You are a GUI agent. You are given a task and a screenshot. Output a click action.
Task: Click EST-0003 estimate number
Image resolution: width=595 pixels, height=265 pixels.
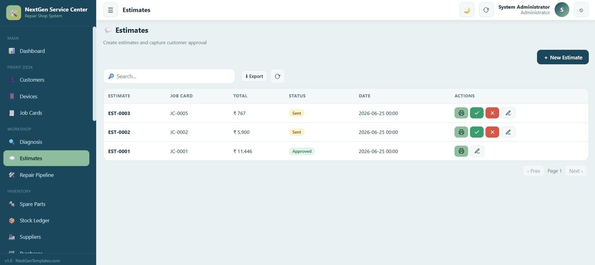pos(119,113)
